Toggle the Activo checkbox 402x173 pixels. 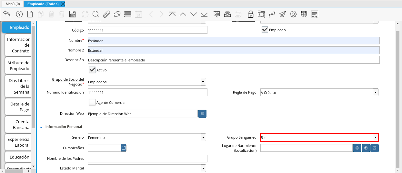[x=92, y=70]
